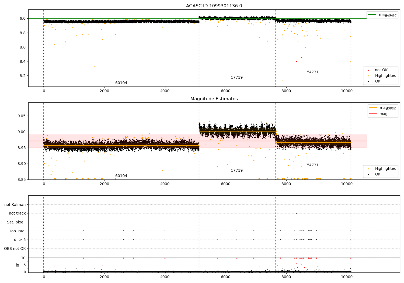404x283 pixels.
Task: Click label 54731 in Magnitude Estimates plot
Action: click(x=313, y=165)
